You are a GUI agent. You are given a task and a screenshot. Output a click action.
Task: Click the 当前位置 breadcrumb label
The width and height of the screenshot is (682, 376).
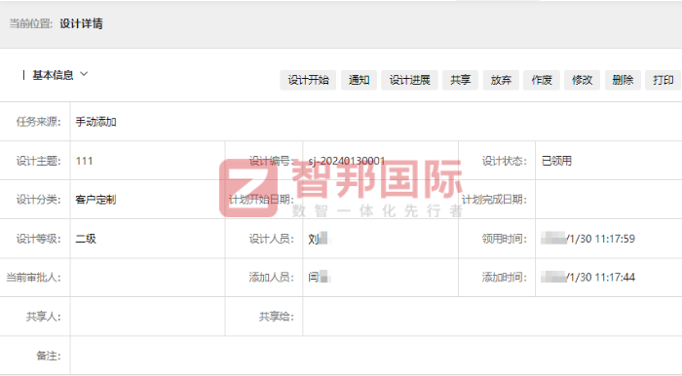click(31, 23)
